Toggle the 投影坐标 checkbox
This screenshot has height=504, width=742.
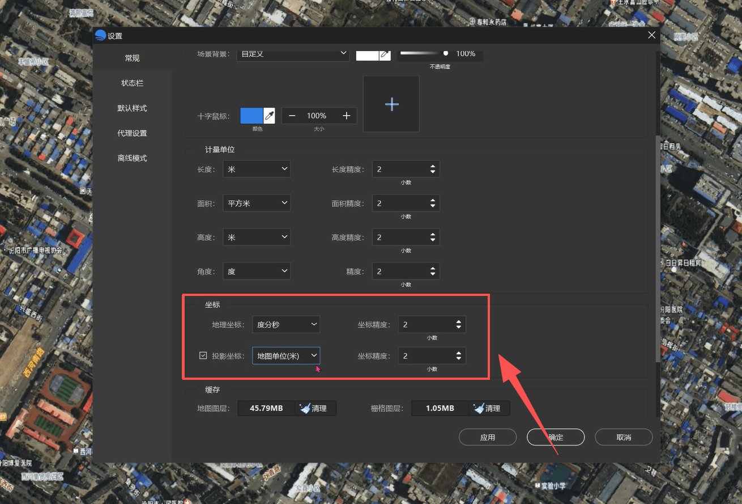pos(203,355)
